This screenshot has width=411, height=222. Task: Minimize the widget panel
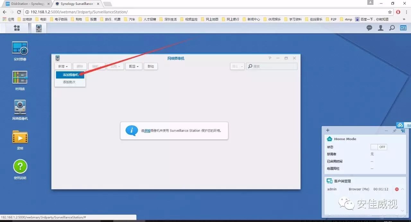click(x=386, y=131)
